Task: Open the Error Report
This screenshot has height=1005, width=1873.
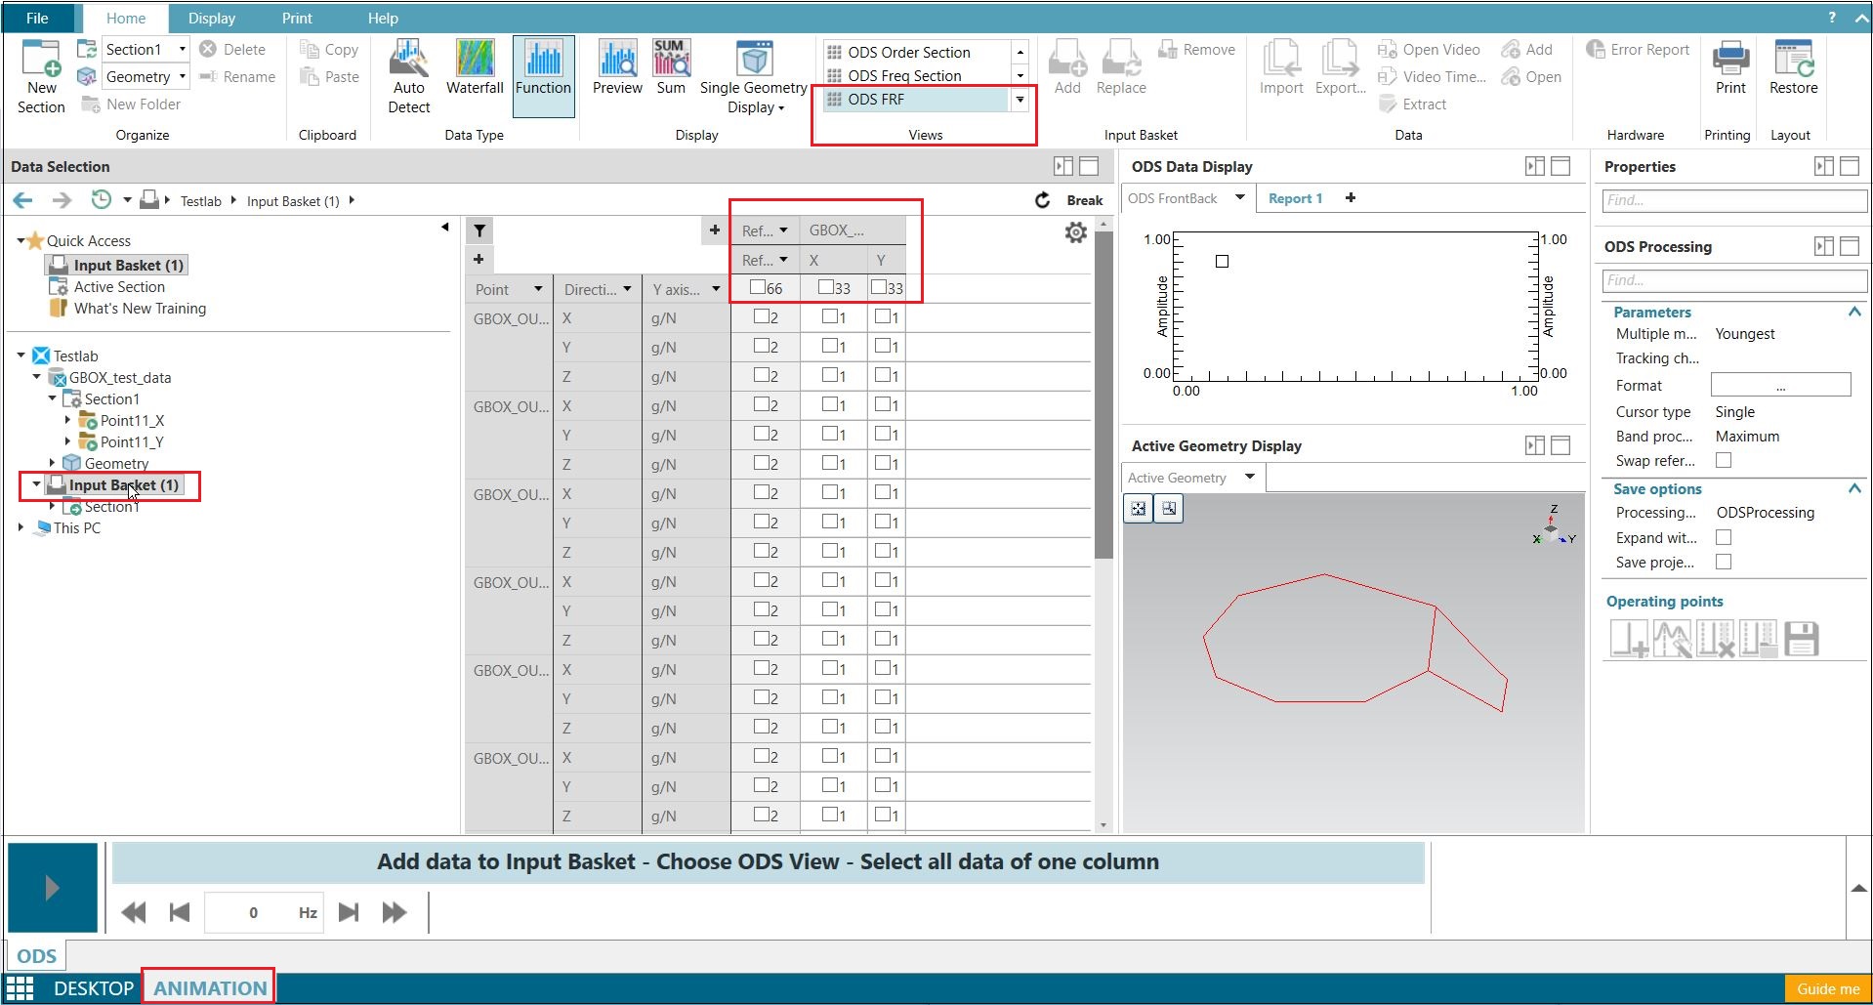Action: point(1637,49)
